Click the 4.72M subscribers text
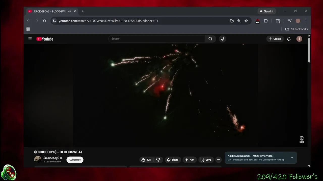 (52, 162)
